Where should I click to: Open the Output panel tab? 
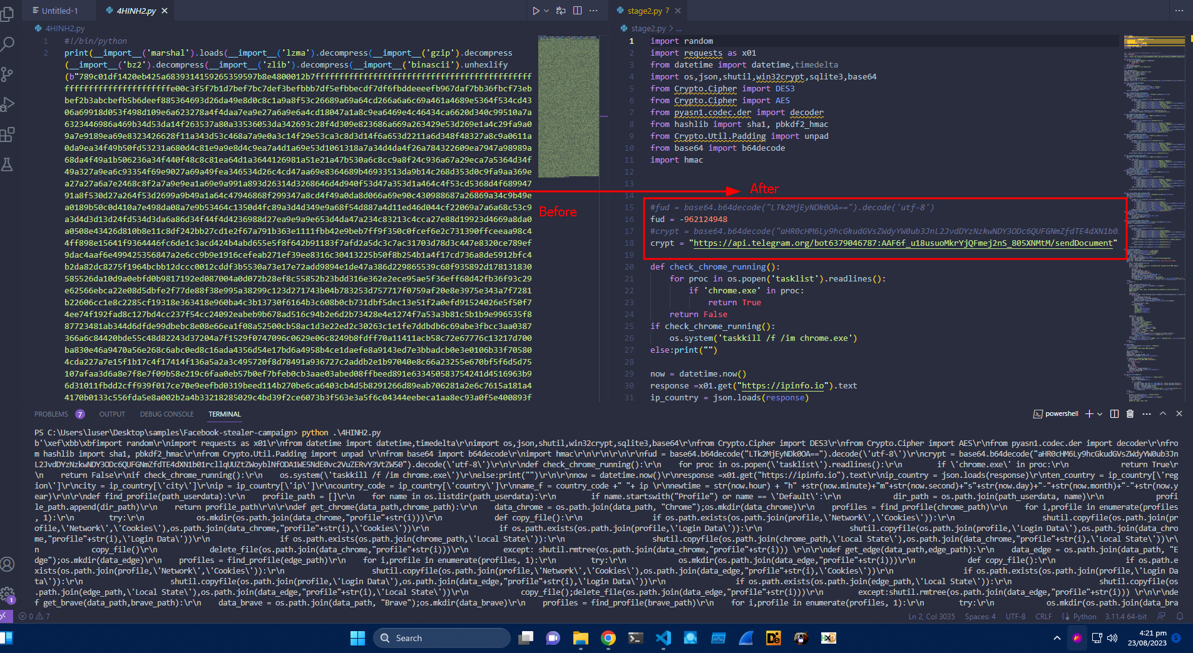click(x=112, y=414)
